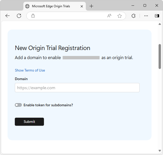
Task: Close the Microsoft Edge Origin Trials tab
Action: [x=82, y=6]
